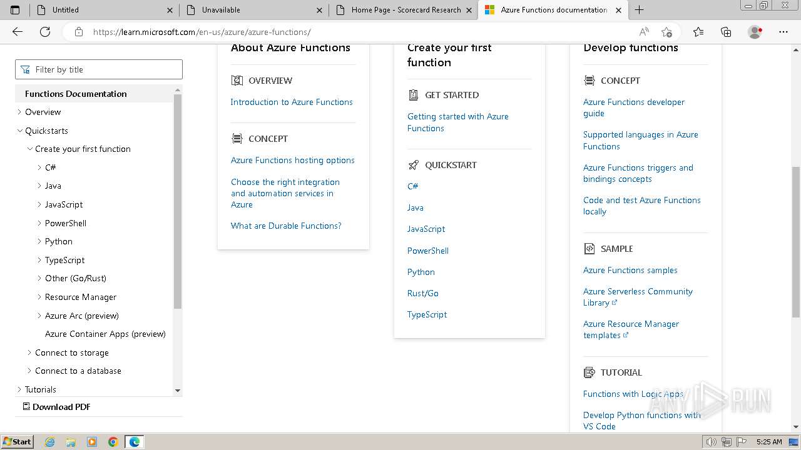Expand the C# tree node
Screen dimensions: 801x450
point(39,167)
